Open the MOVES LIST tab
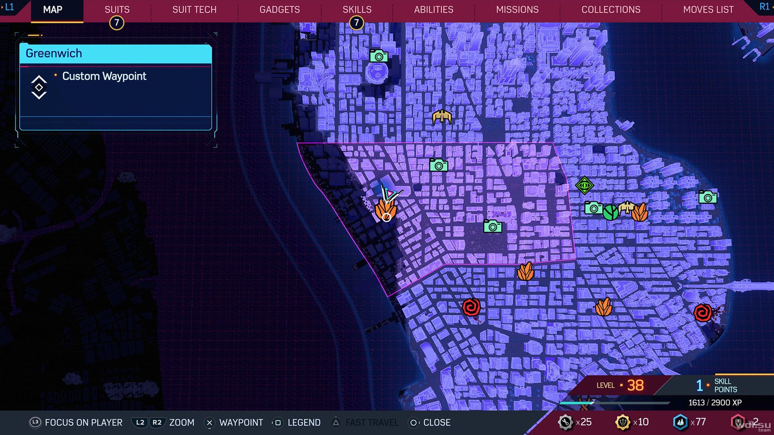The image size is (774, 435). [708, 9]
